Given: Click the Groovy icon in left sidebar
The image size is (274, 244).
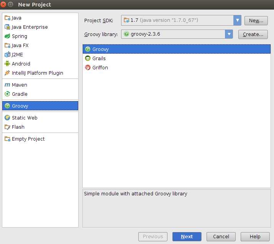Looking at the screenshot, I should click(x=7, y=106).
